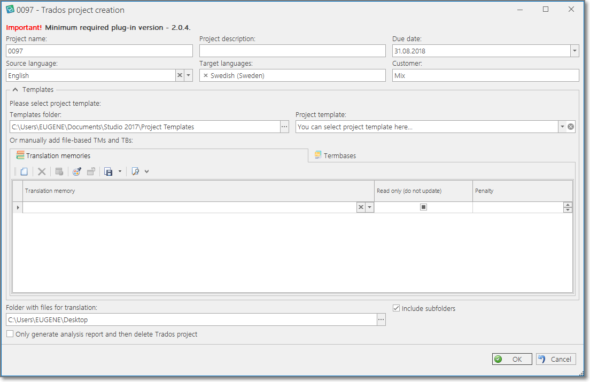Open the Due date calendar dropdown

[x=575, y=51]
